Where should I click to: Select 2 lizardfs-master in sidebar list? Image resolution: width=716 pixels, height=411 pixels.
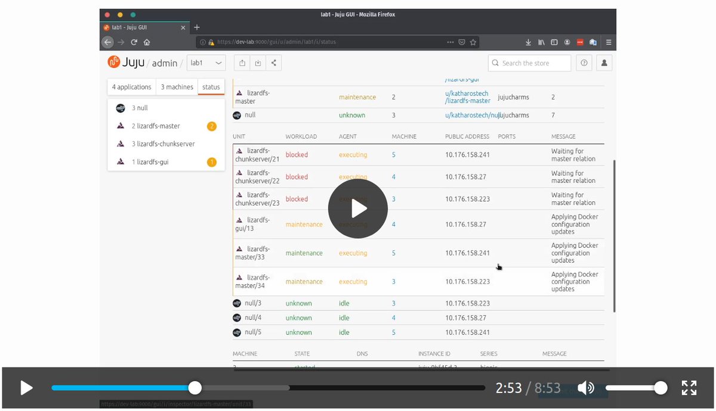pos(166,126)
